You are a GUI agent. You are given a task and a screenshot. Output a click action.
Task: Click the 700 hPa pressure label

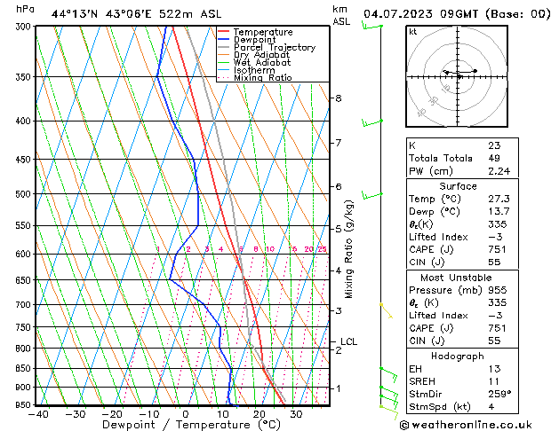pos(25,305)
